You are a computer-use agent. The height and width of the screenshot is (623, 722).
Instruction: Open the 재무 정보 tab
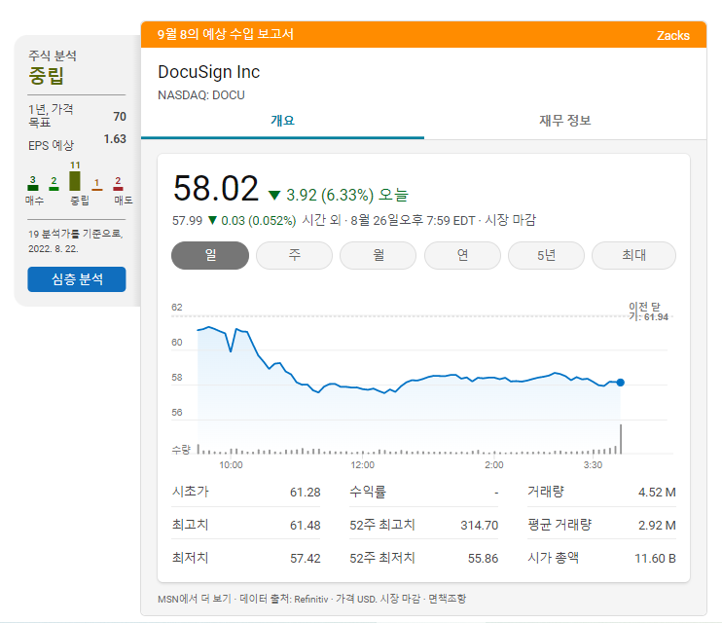click(565, 121)
